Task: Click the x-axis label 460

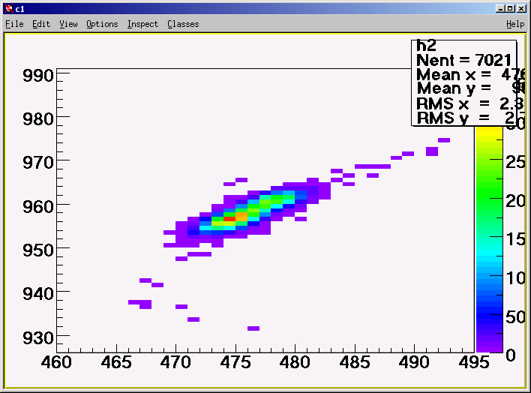Action: click(x=56, y=362)
